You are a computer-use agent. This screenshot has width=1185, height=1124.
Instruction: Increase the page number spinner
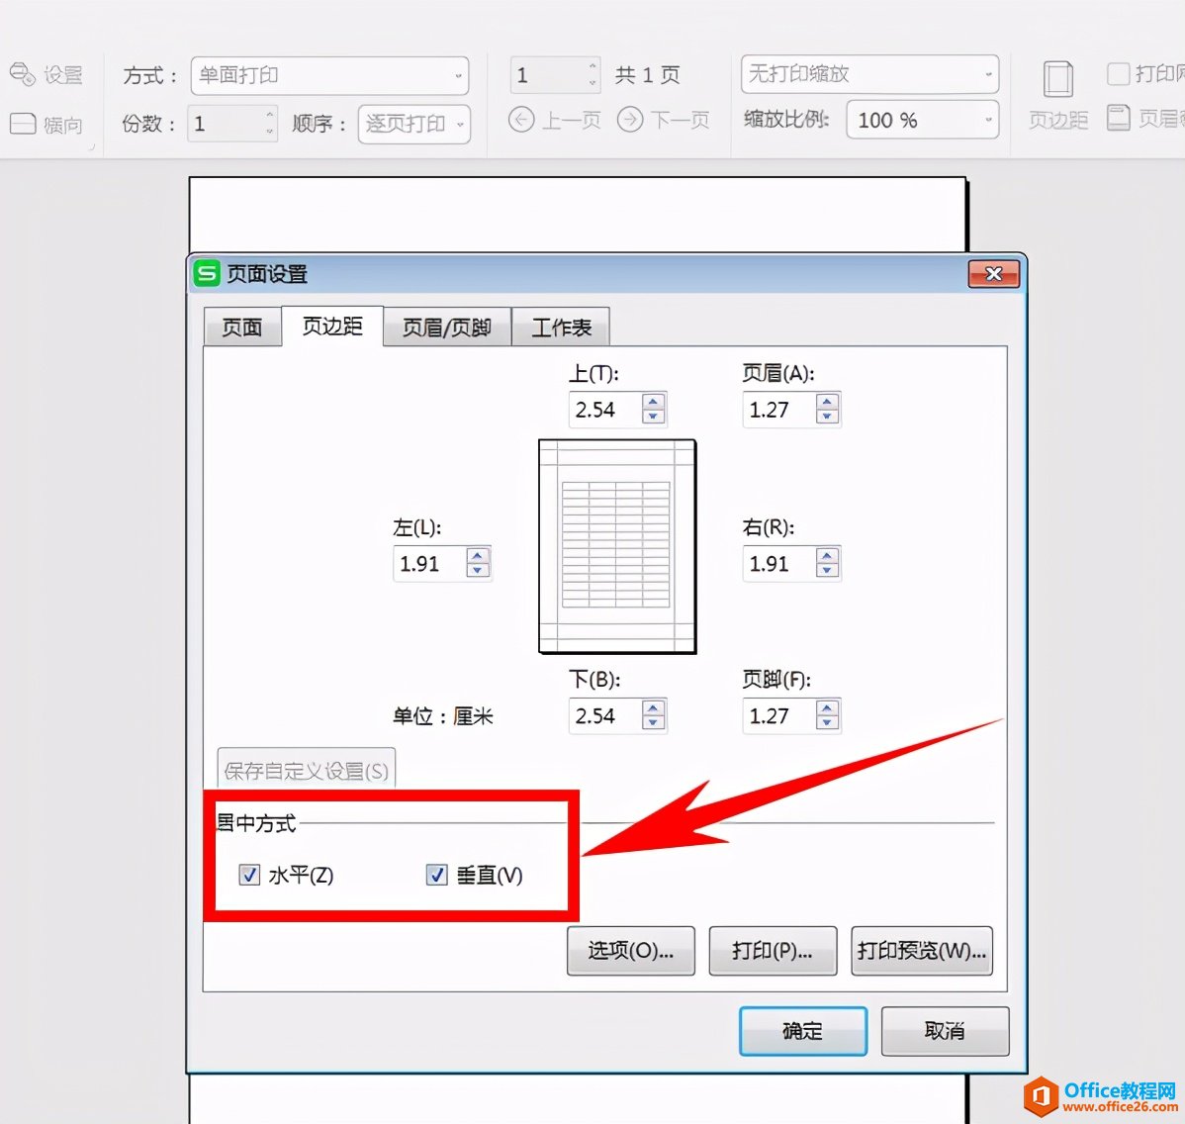tap(592, 65)
